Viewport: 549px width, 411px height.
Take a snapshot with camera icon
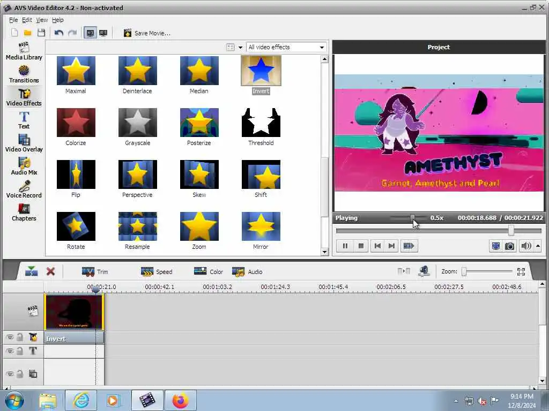click(x=510, y=246)
